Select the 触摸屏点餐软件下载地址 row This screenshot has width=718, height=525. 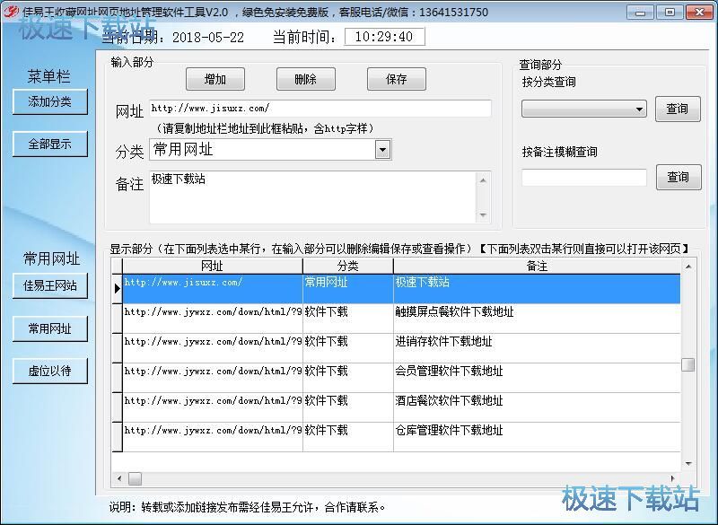[x=401, y=319]
